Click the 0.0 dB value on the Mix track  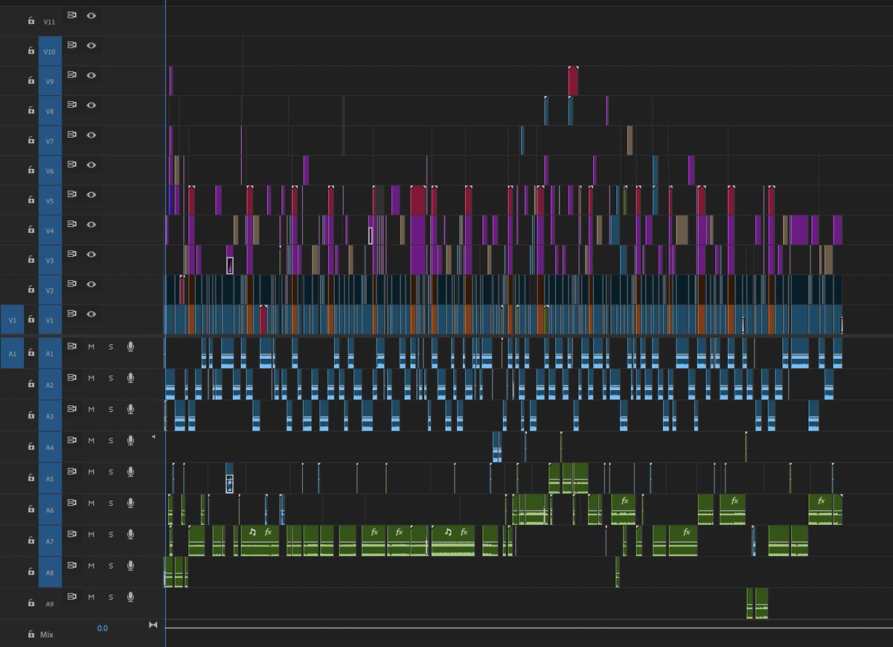click(x=103, y=628)
